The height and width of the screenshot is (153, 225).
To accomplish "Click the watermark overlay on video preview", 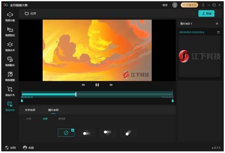I will click(136, 75).
